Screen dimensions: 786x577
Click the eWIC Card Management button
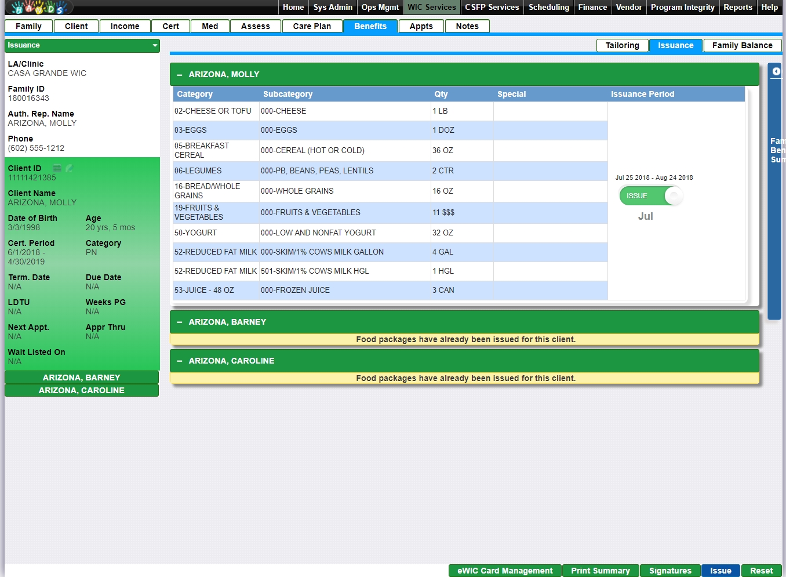pos(505,571)
